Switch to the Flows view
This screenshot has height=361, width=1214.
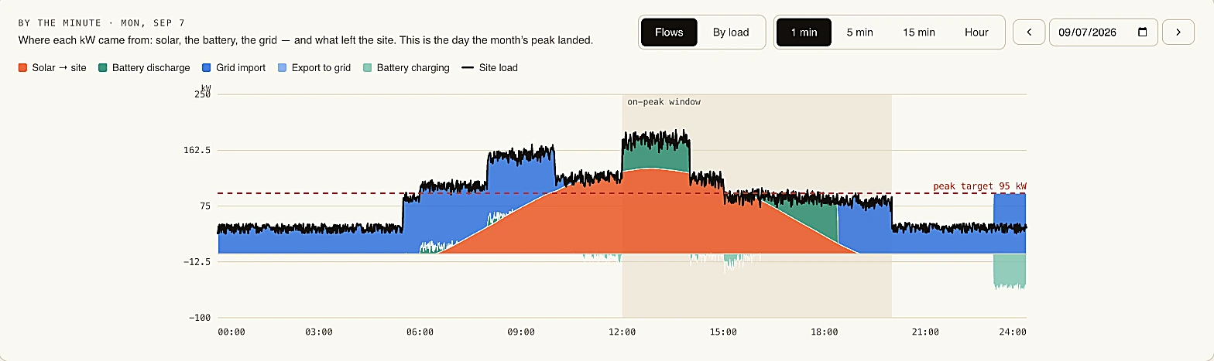pos(669,32)
